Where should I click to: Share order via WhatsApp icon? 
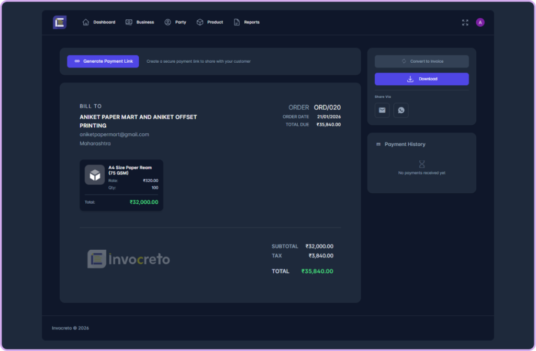tap(401, 110)
